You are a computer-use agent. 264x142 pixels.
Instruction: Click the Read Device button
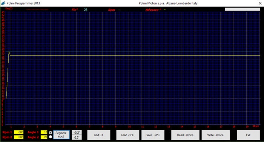click(185, 135)
